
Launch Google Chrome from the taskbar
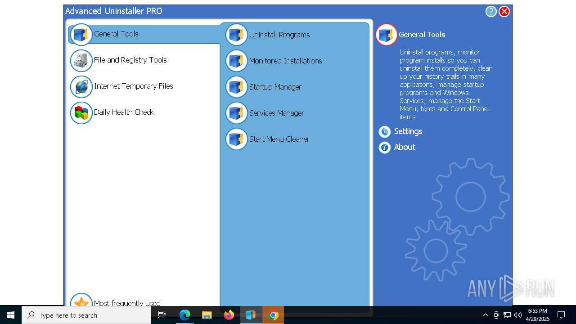[x=273, y=315]
